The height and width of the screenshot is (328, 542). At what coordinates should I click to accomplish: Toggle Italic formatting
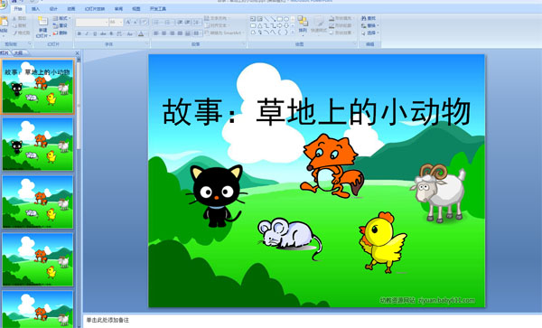tap(87, 33)
